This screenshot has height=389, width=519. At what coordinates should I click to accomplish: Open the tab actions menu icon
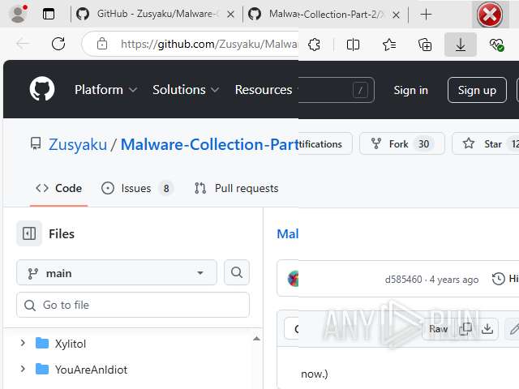coord(49,15)
